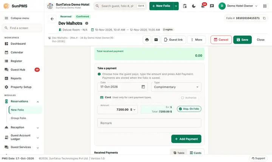Open Calendar in sidebar
Image resolution: width=272 pixels, height=162 pixels.
click(x=22, y=52)
